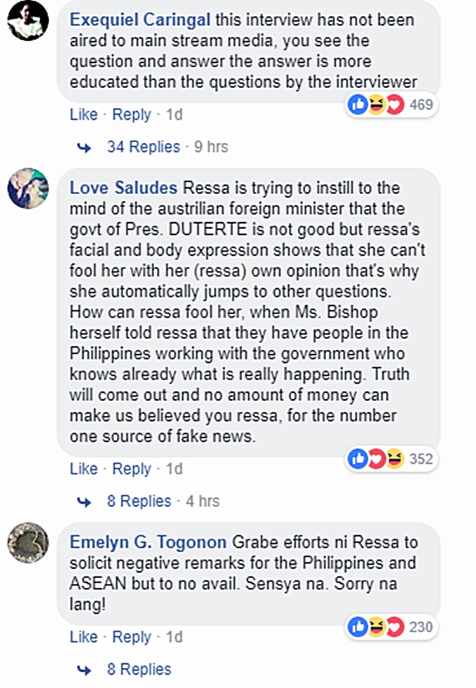Reply to Love Saludes' comment
476x688 pixels.
[x=131, y=469]
